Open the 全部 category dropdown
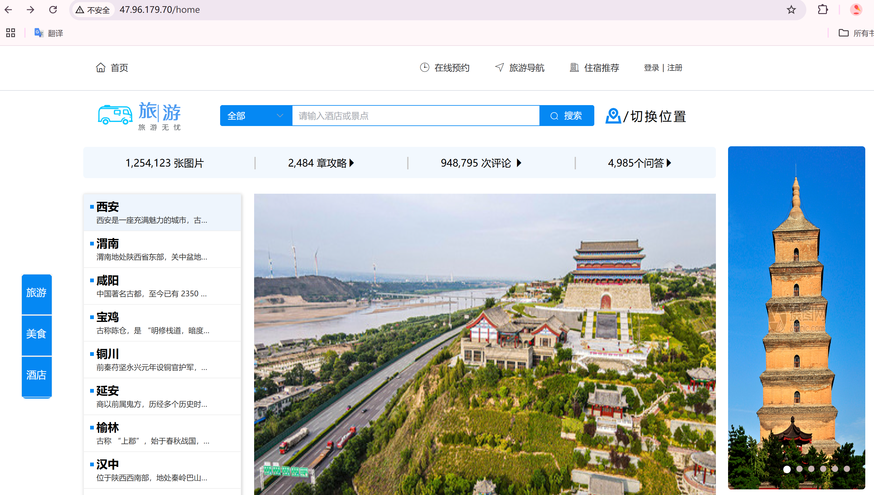 (256, 116)
